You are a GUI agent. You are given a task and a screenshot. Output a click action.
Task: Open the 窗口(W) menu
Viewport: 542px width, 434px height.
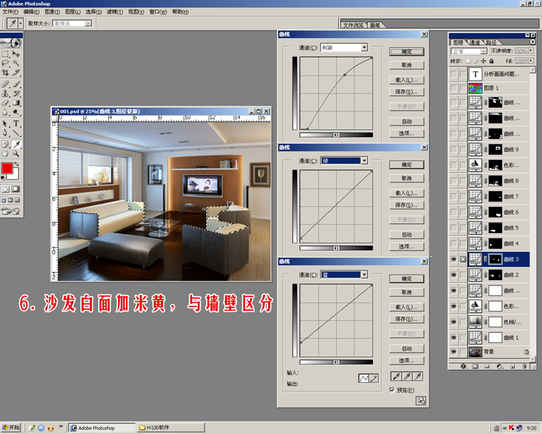click(x=158, y=12)
